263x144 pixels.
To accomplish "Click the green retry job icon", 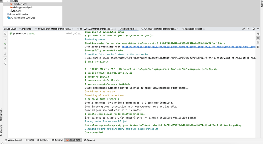I will coord(5,44).
